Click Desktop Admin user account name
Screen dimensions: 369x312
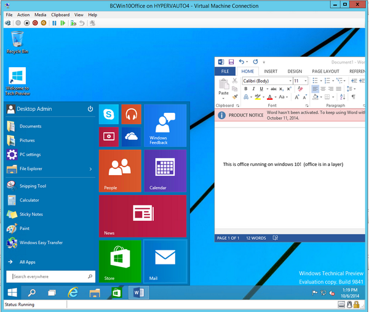34,109
